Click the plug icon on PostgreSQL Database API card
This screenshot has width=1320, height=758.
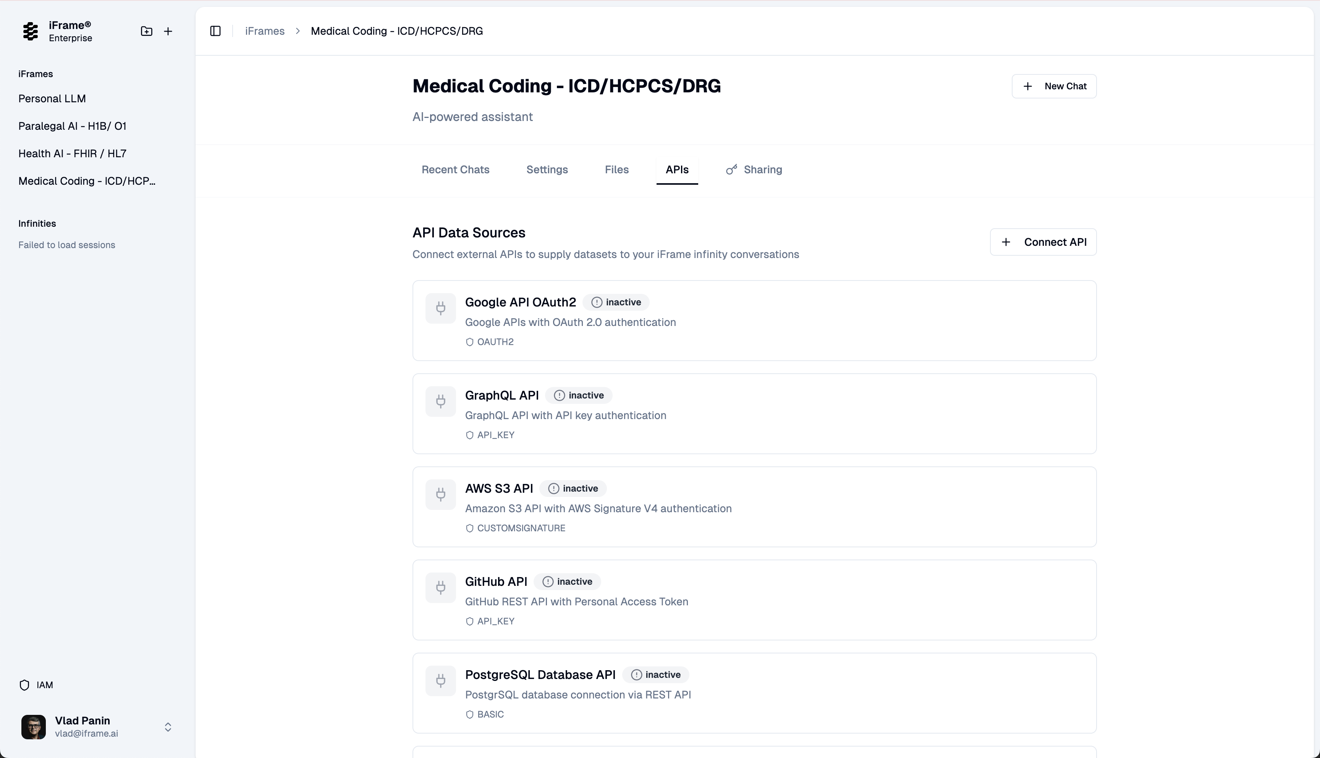point(441,681)
